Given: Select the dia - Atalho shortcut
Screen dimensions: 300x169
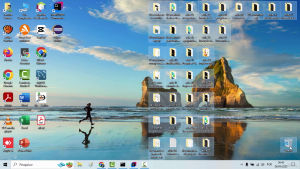Looking at the screenshot, I should tap(41, 100).
